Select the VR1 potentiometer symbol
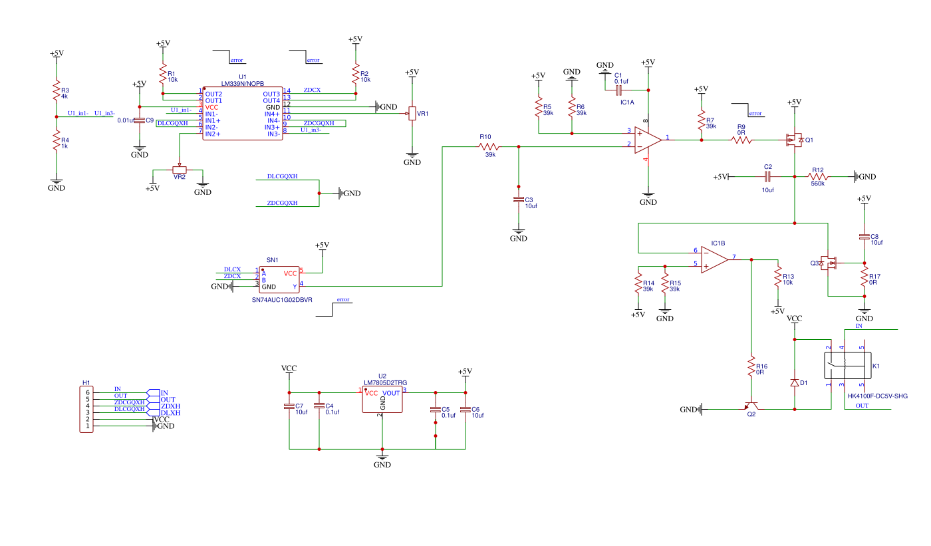 [x=412, y=114]
